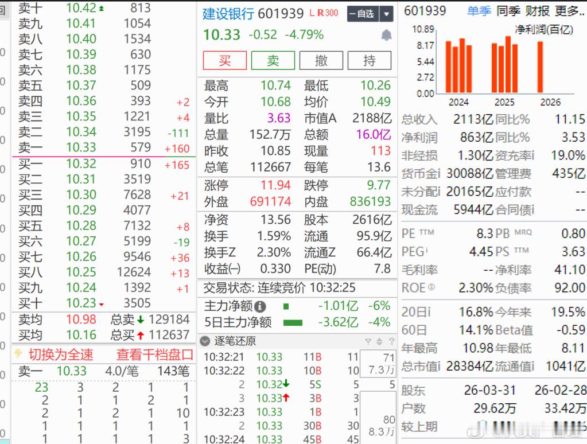587x444 pixels.
Task: Click the lightning bolt icon beside 切换为全速
Action: click(18, 353)
